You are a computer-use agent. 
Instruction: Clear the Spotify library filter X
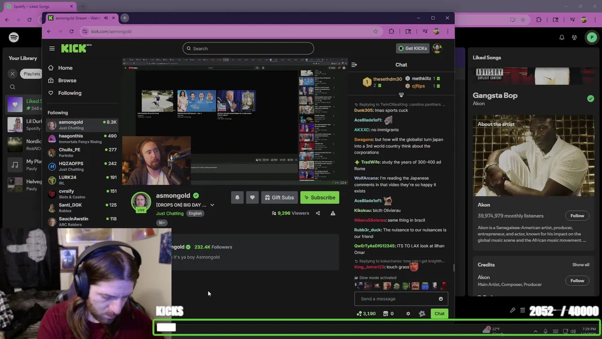tap(13, 74)
